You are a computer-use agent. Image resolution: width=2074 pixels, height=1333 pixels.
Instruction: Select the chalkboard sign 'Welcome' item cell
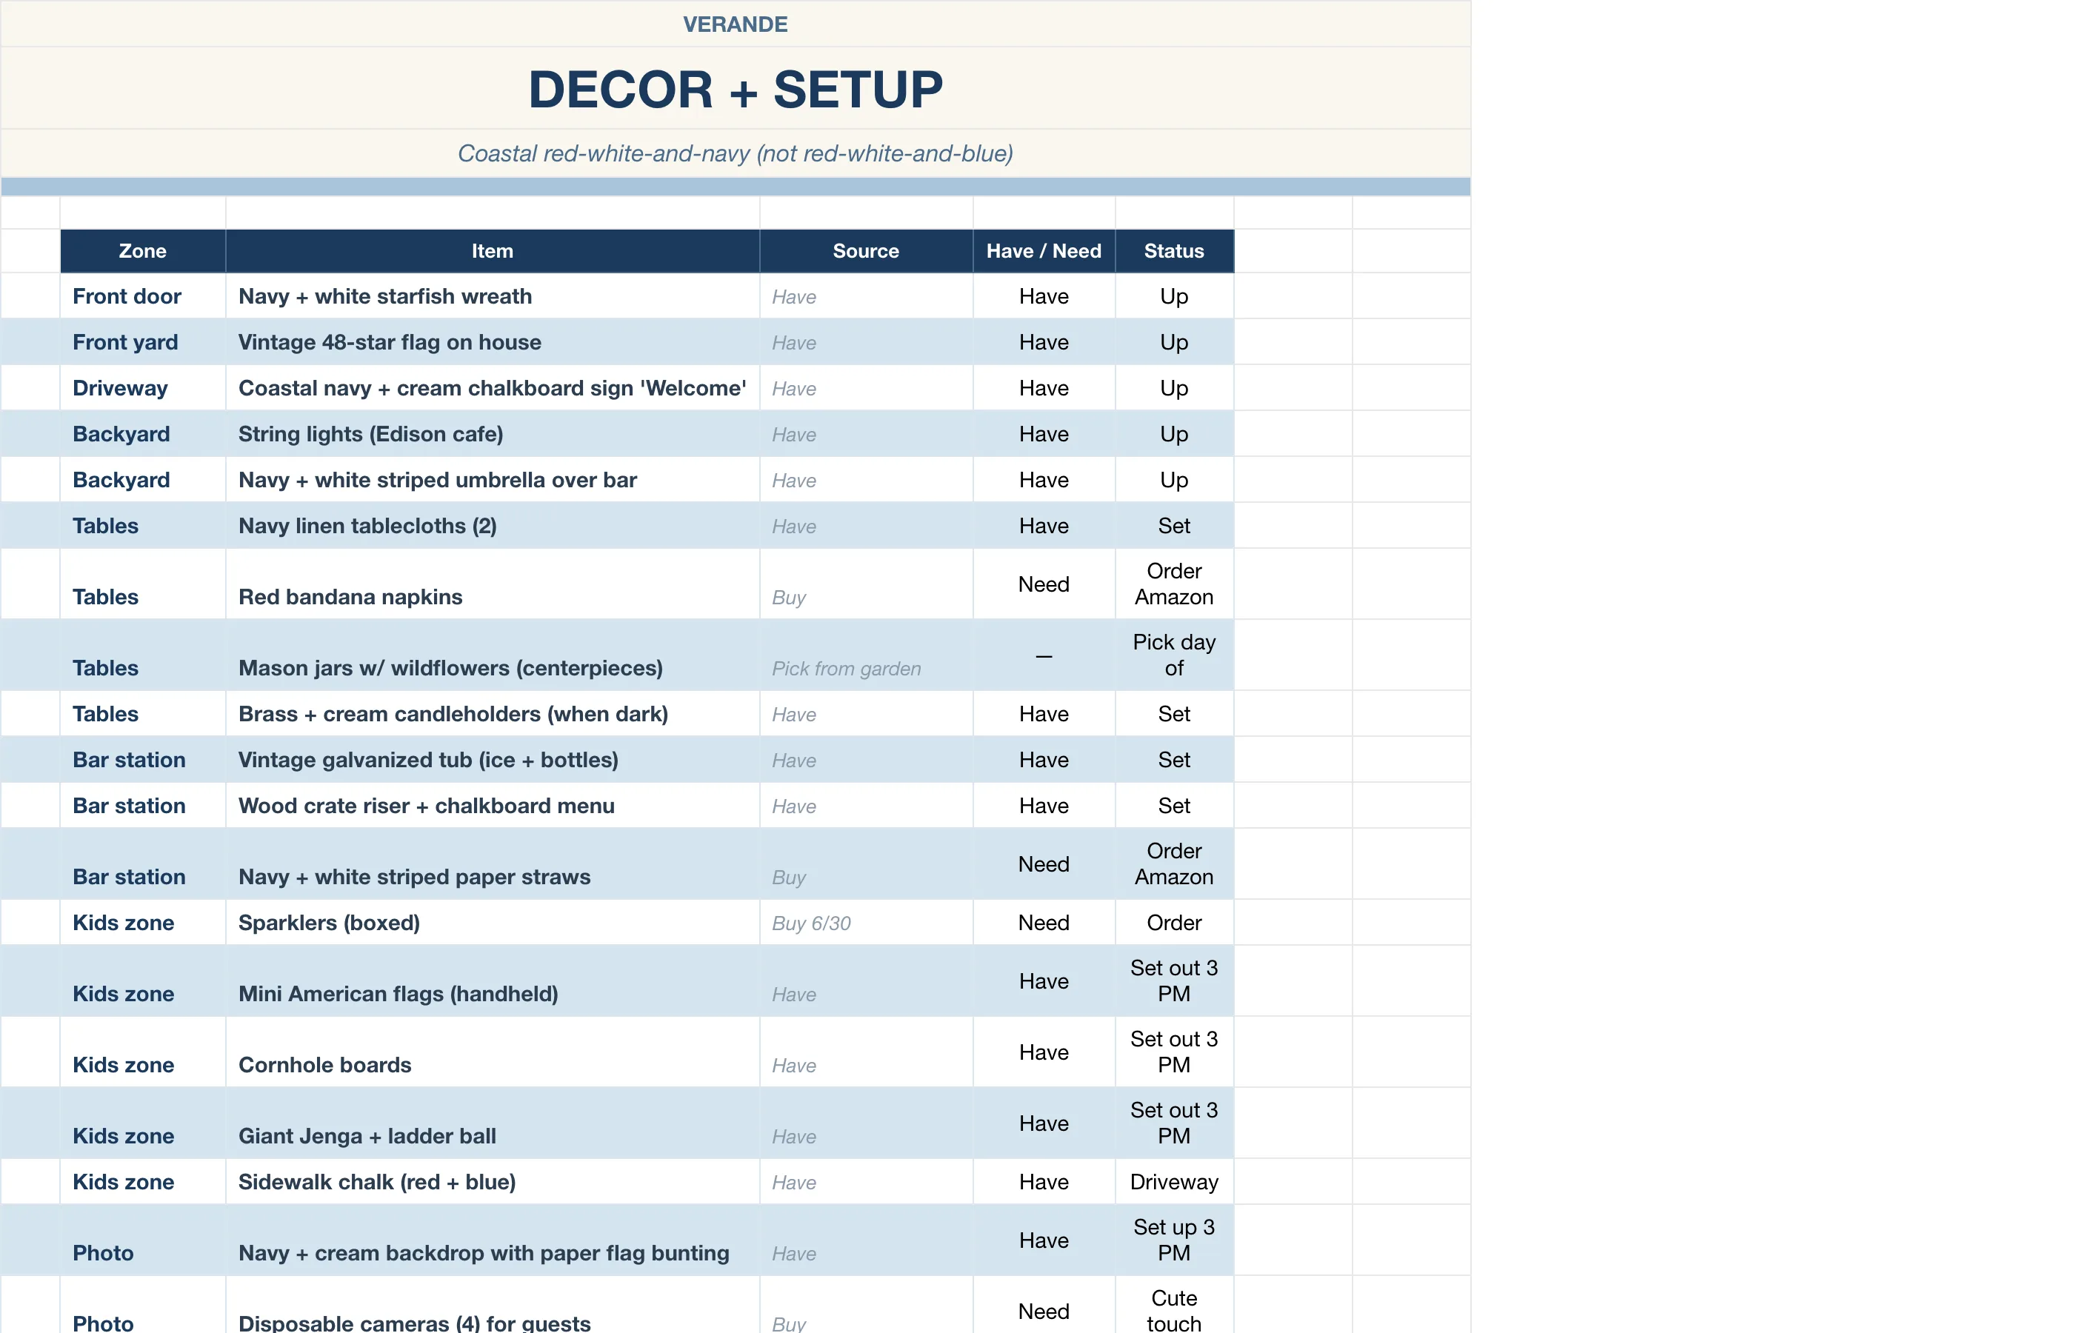(x=493, y=388)
